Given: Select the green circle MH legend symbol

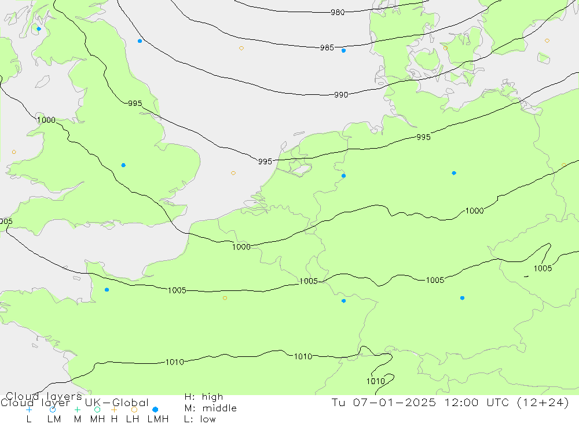Looking at the screenshot, I should tap(97, 410).
